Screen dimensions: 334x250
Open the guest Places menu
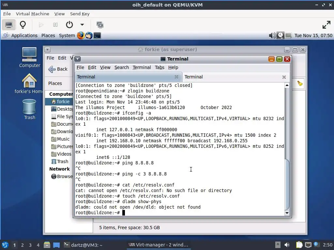[48, 35]
